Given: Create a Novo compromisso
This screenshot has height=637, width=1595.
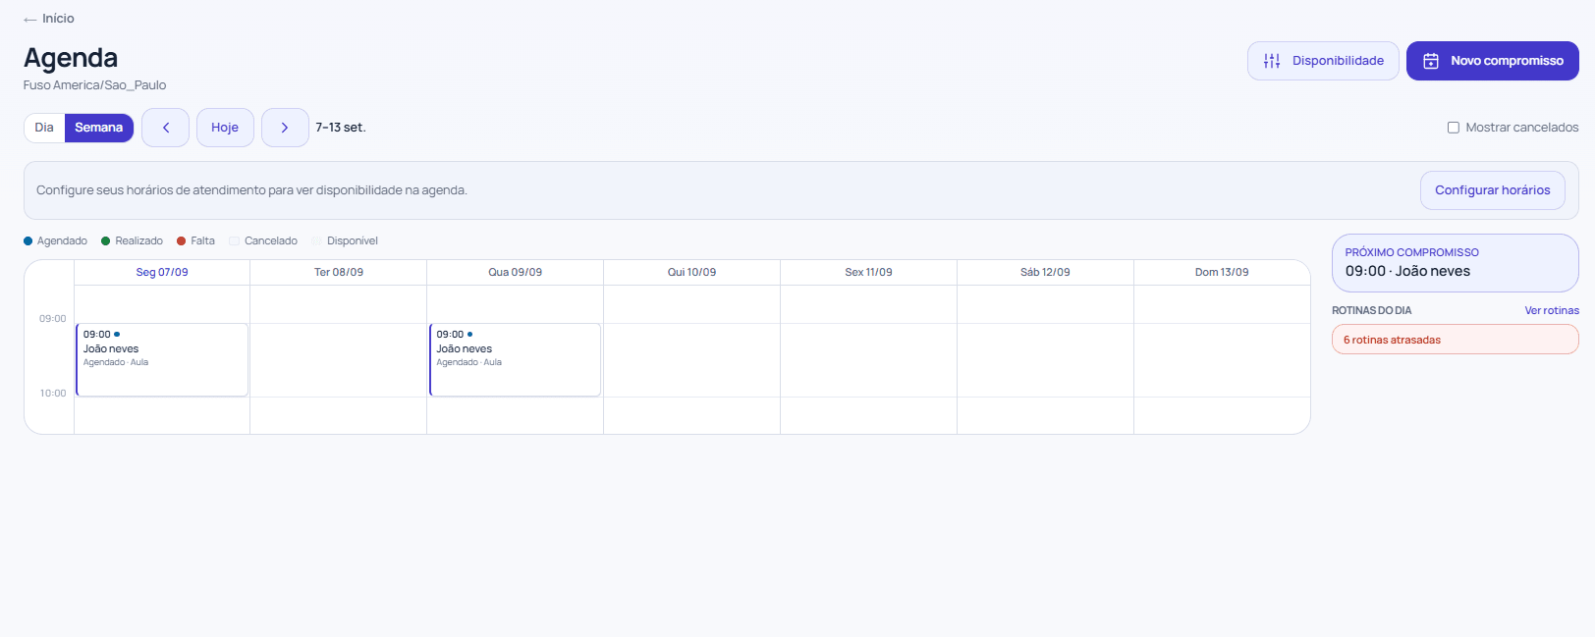Looking at the screenshot, I should pyautogui.click(x=1493, y=61).
